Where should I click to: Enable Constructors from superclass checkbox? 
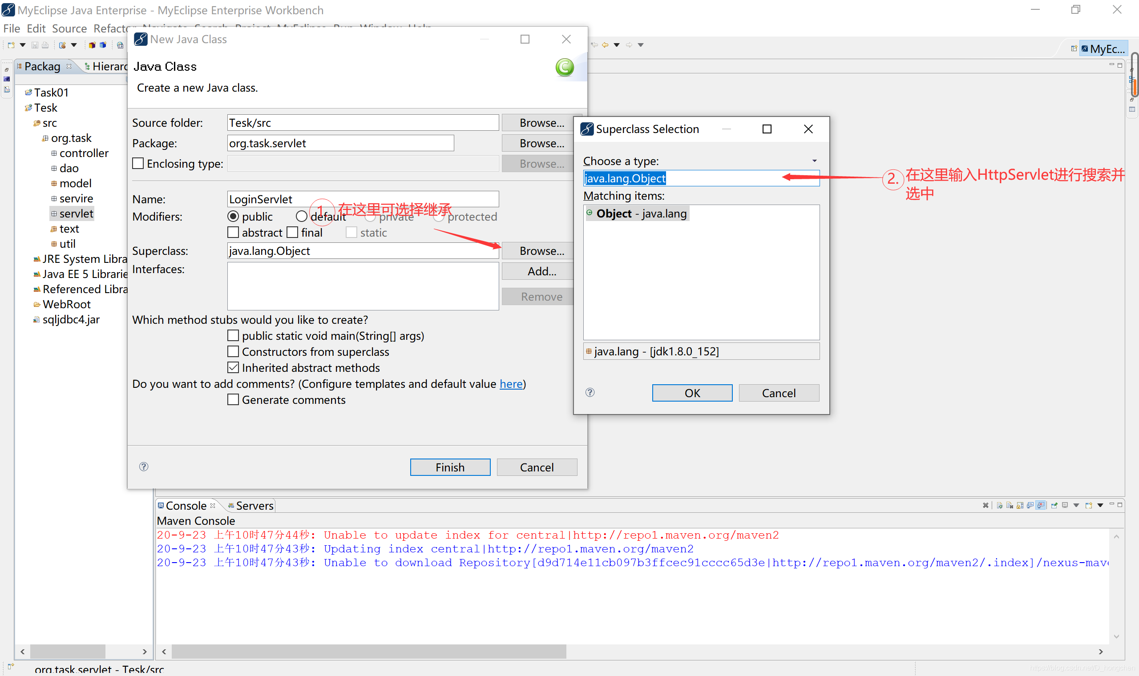(233, 352)
